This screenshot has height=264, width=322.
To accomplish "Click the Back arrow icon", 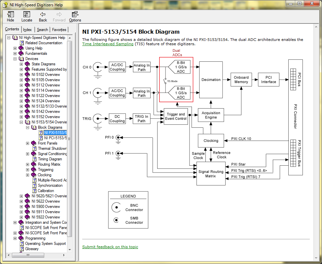I will click(43, 15).
